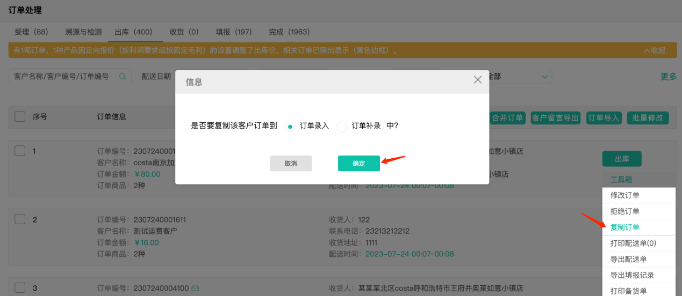Image resolution: width=682 pixels, height=296 pixels.
Task: Open the 填报 (197) tab
Action: click(234, 32)
